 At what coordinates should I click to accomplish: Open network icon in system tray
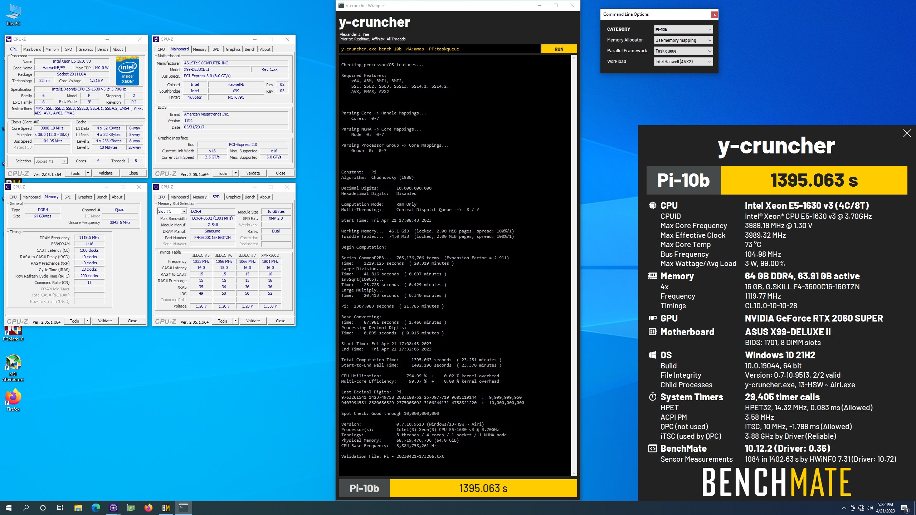(861, 508)
